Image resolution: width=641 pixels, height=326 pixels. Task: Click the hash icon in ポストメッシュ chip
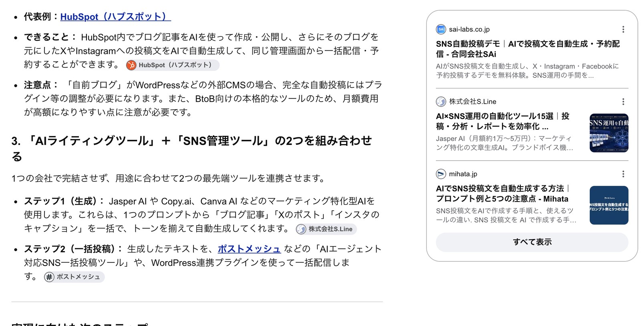49,277
